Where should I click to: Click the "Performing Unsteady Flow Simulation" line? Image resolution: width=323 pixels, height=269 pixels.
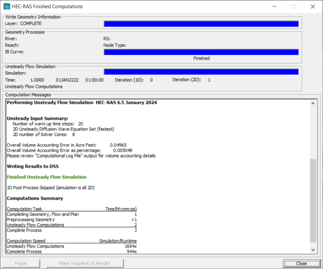(82, 103)
